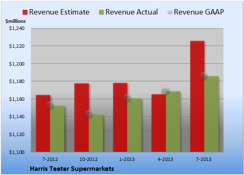This screenshot has width=244, height=175.
Task: Select the Revenue Estimate legend label
Action: (x=59, y=12)
